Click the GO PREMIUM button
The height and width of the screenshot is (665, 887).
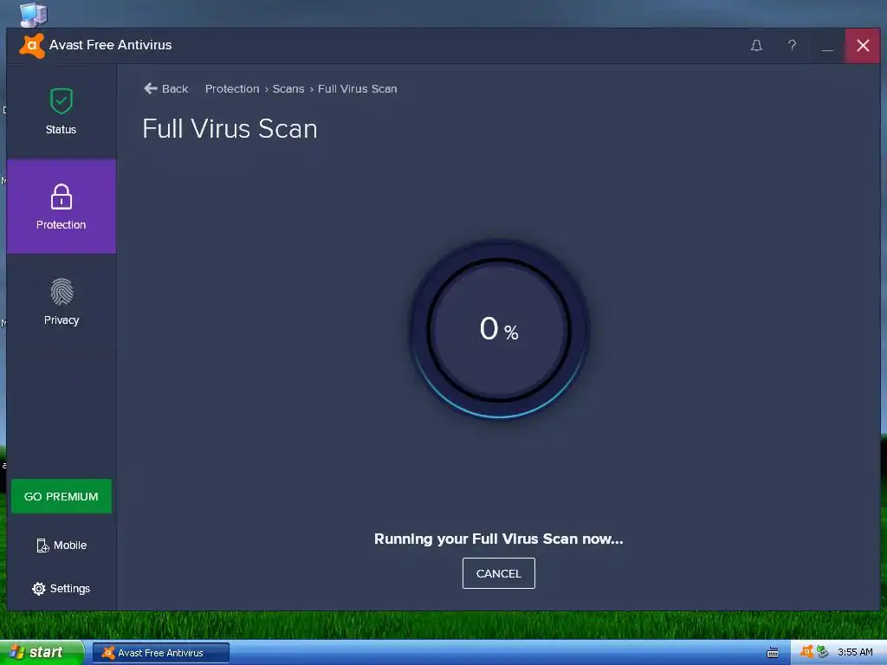[x=62, y=496]
